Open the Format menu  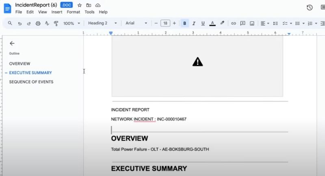(74, 12)
